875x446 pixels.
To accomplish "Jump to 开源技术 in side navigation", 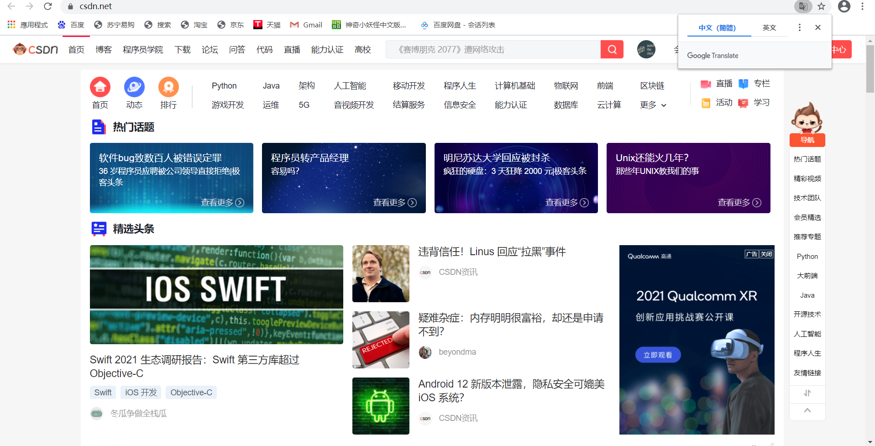I will click(x=807, y=315).
